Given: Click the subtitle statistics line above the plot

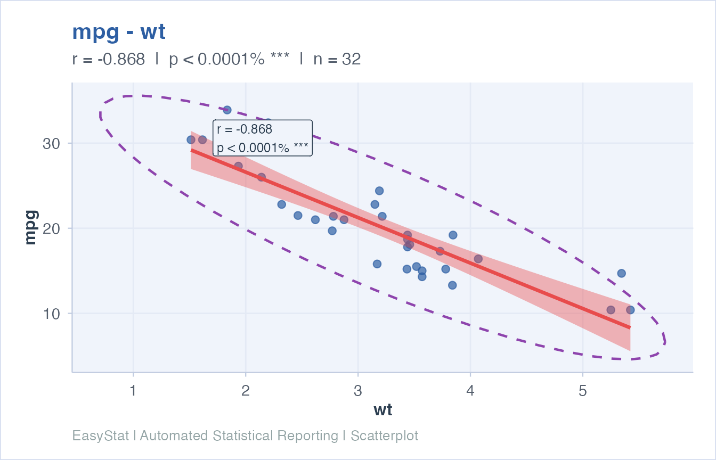Looking at the screenshot, I should pyautogui.click(x=216, y=59).
